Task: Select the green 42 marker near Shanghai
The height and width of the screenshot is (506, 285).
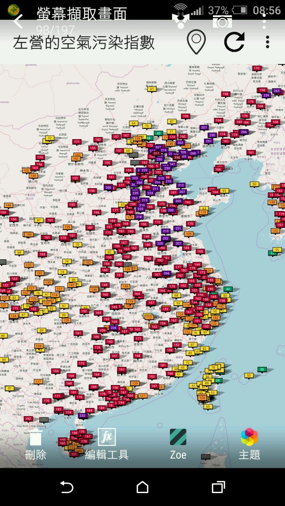Action: [227, 289]
